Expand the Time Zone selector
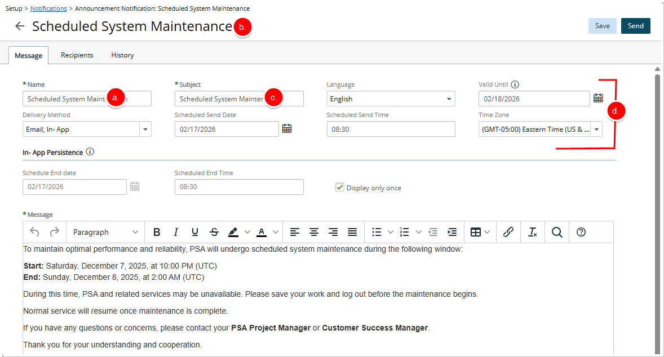 (596, 129)
